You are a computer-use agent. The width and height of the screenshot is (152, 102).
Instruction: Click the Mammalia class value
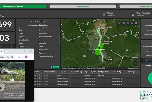pyautogui.click(x=42, y=43)
